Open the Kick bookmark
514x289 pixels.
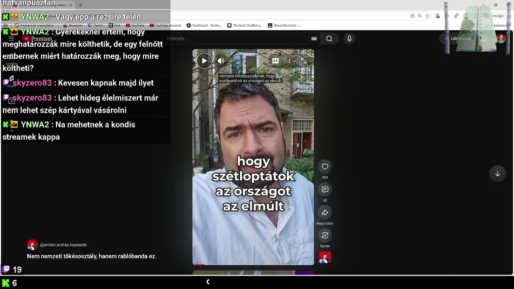pos(114,25)
